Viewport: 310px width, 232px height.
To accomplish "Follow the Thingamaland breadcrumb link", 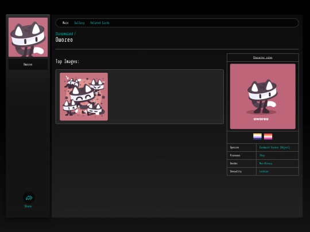I will coord(64,34).
